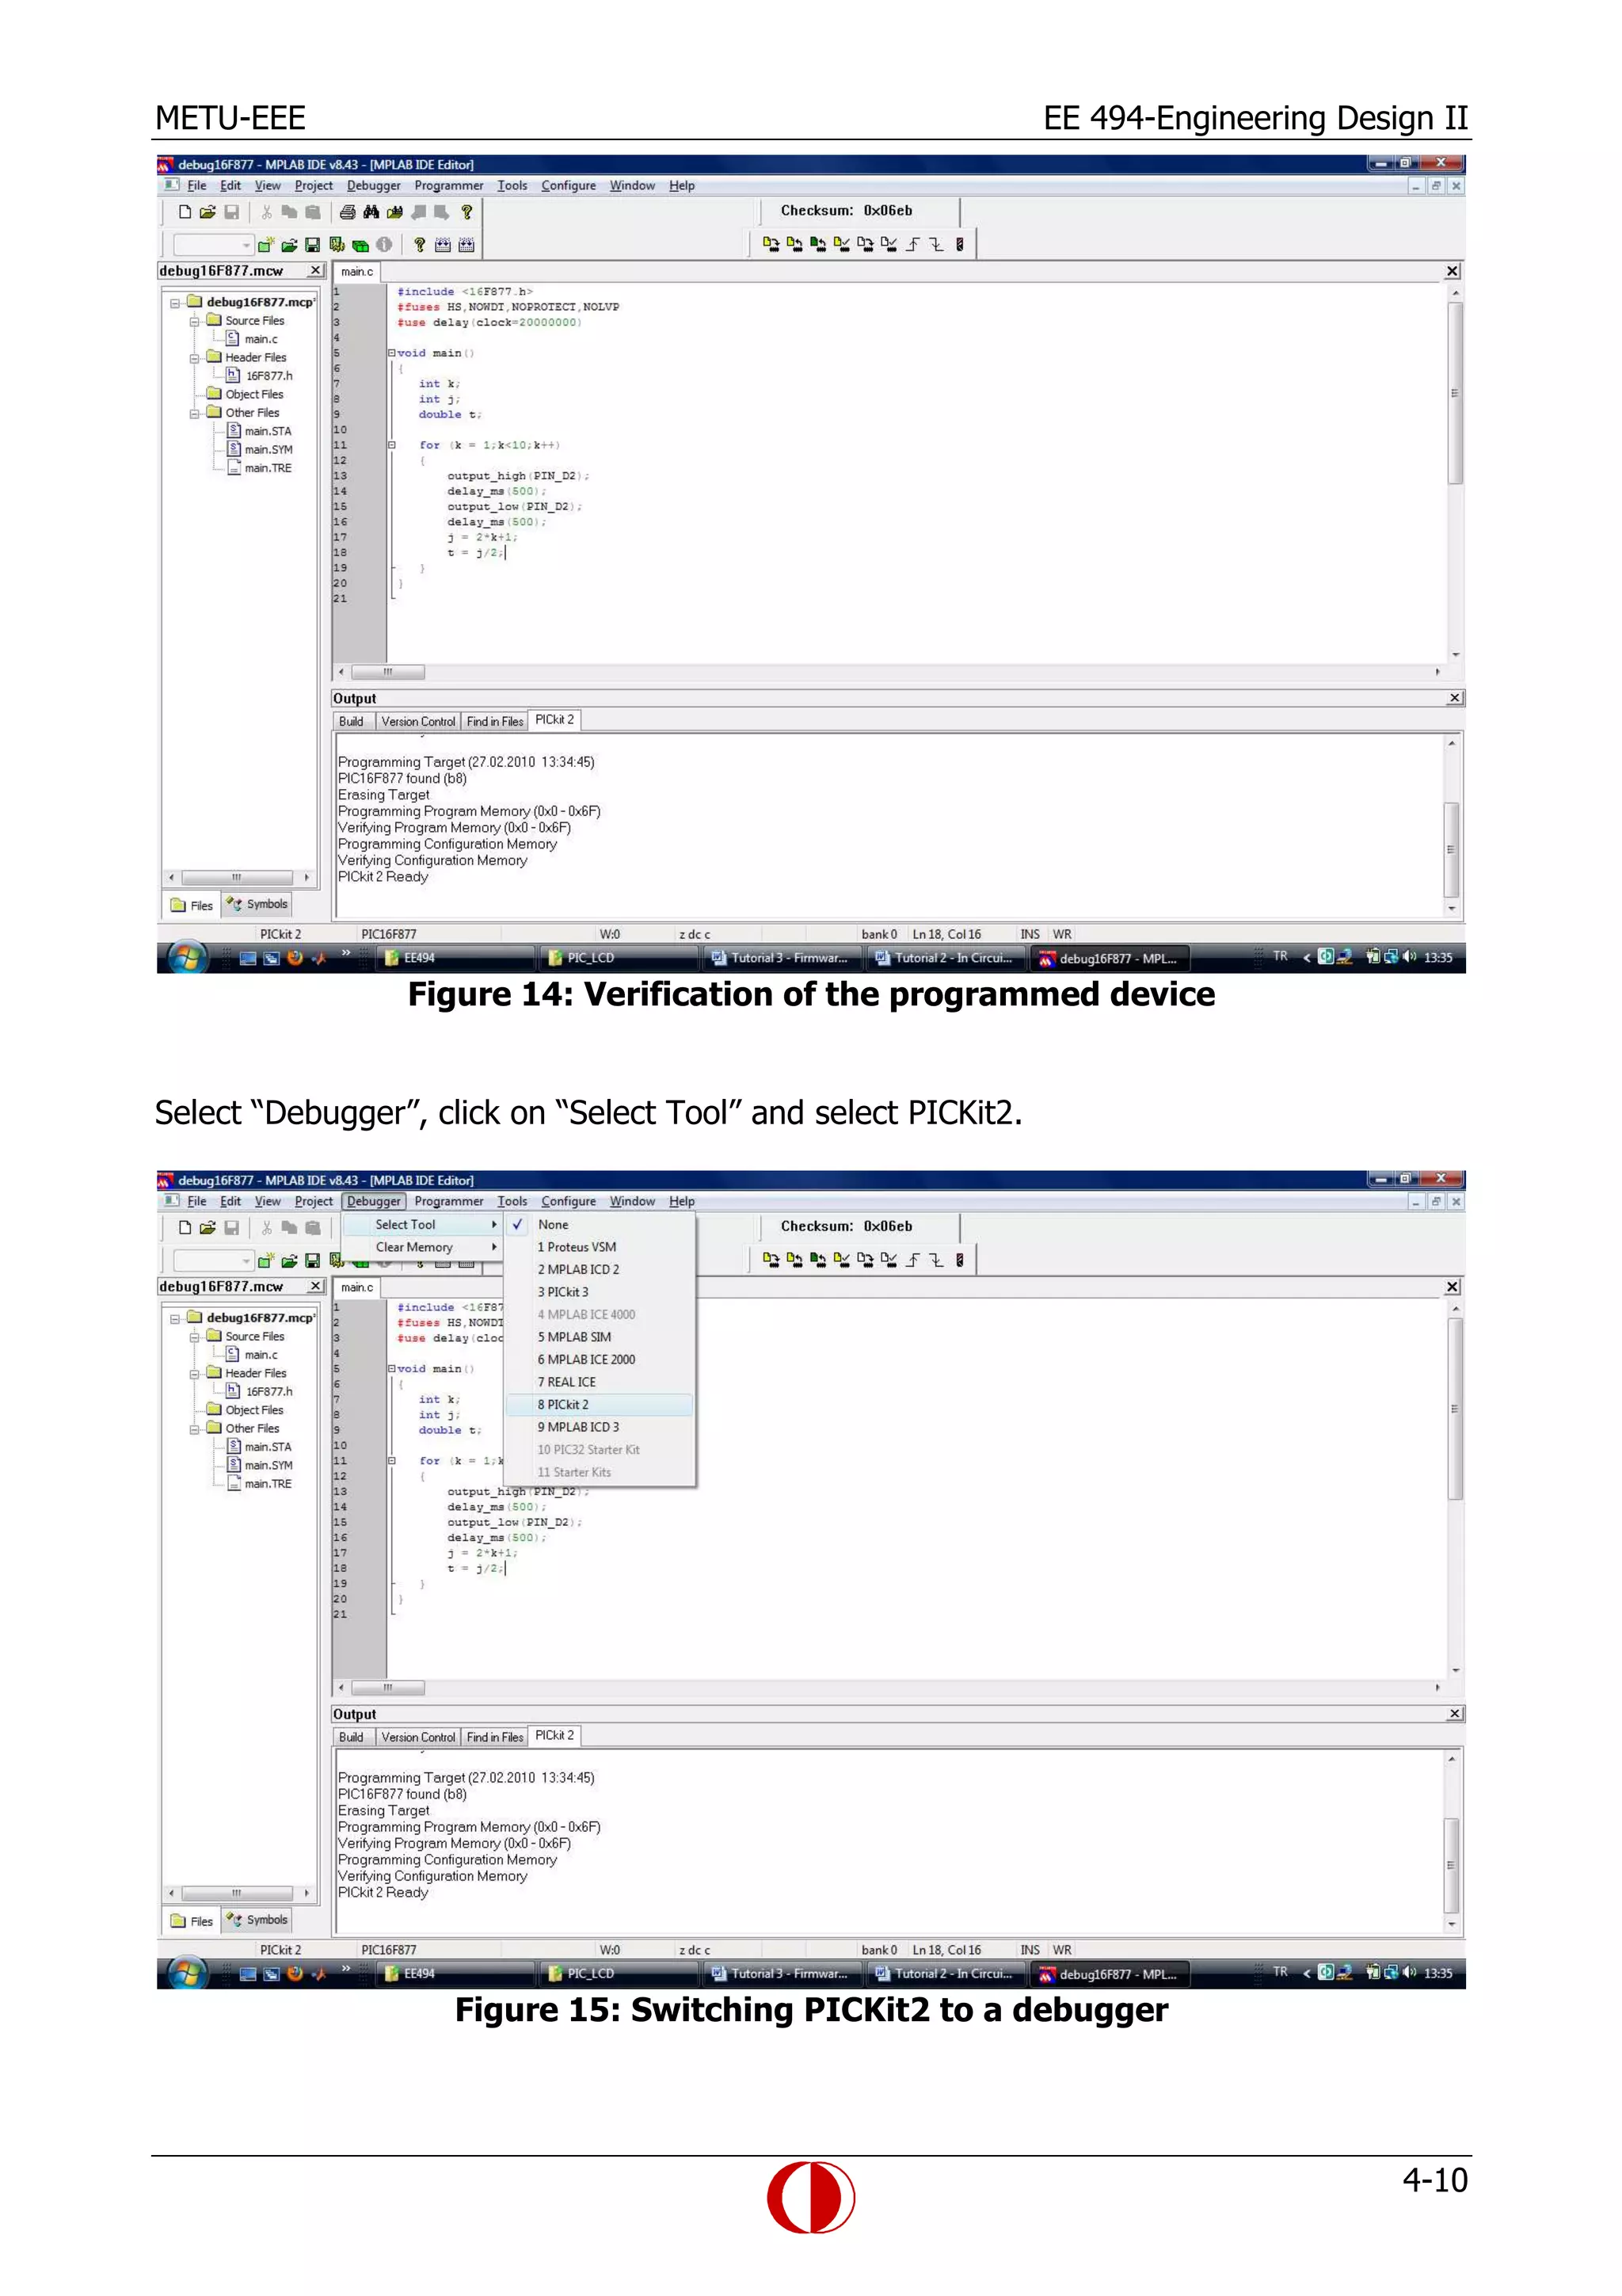Open Configure menu in Figure 15 window
This screenshot has height=2296, width=1622.
(569, 1202)
